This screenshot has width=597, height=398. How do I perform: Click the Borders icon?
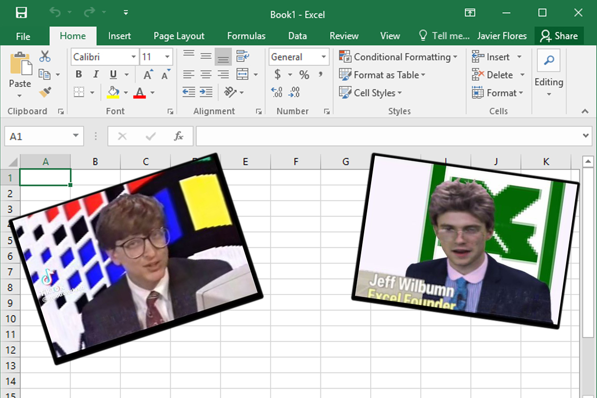pos(79,92)
